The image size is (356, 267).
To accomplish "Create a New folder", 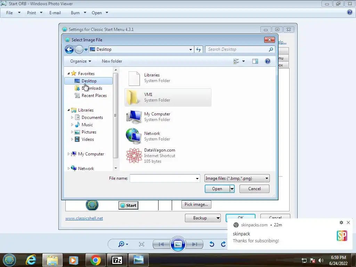I will 112,61.
